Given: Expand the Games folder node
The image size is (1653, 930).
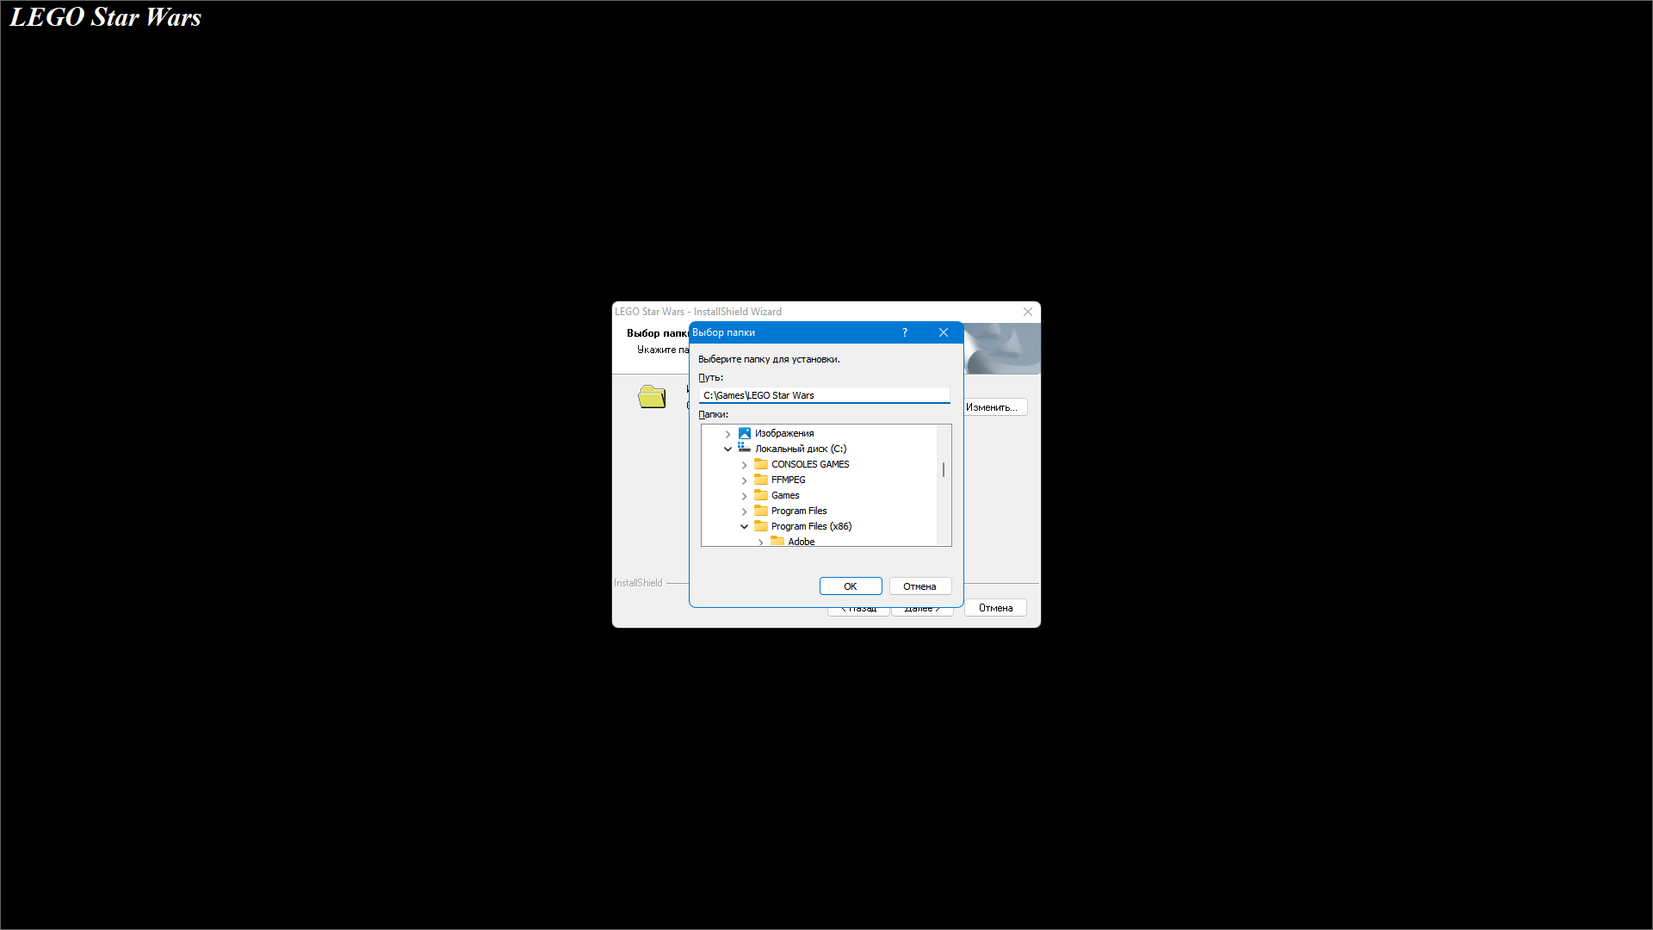Looking at the screenshot, I should pyautogui.click(x=745, y=496).
